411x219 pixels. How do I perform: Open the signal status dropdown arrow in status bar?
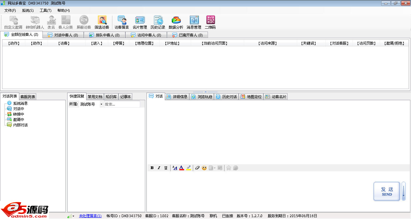73,216
